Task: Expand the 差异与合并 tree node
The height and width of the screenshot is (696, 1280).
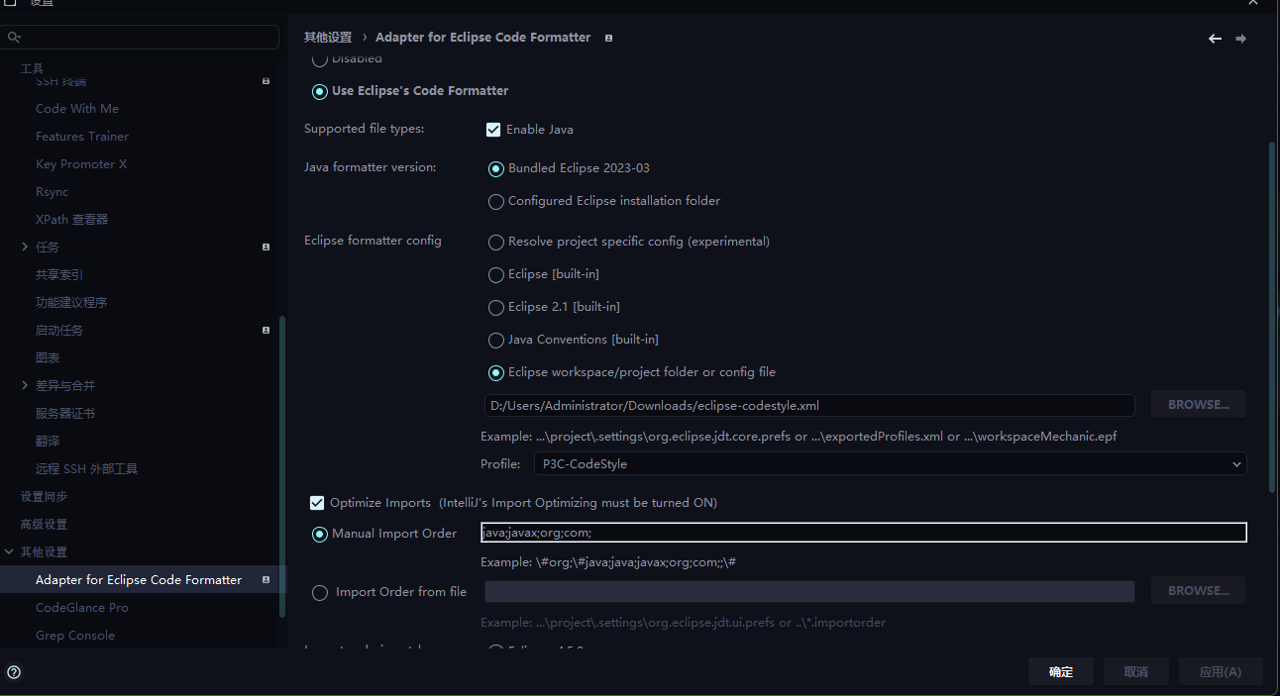Action: click(x=25, y=385)
